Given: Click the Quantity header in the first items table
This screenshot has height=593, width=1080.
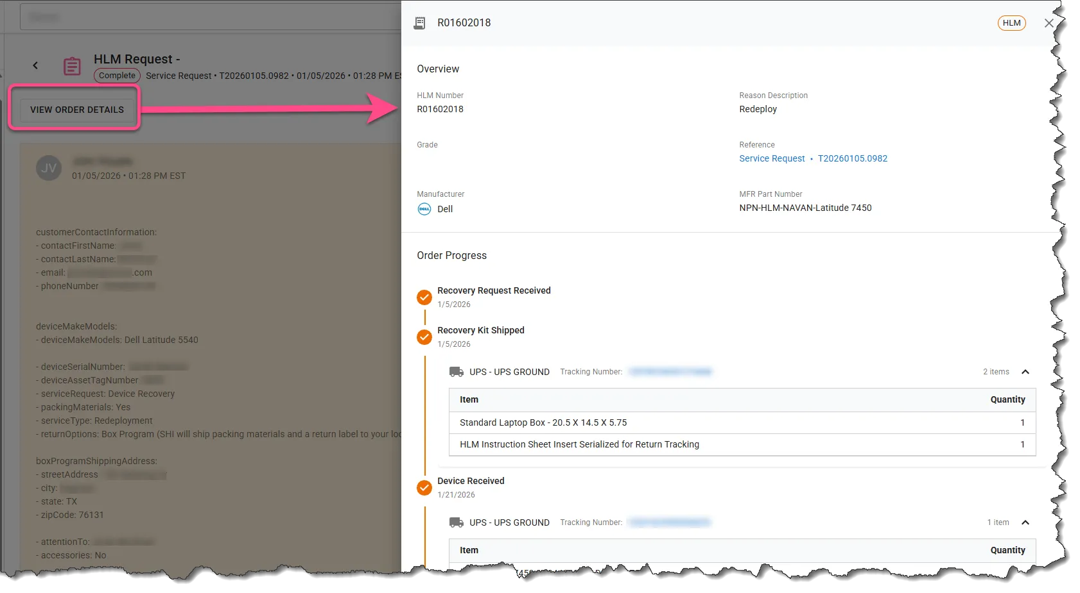Looking at the screenshot, I should click(1007, 399).
